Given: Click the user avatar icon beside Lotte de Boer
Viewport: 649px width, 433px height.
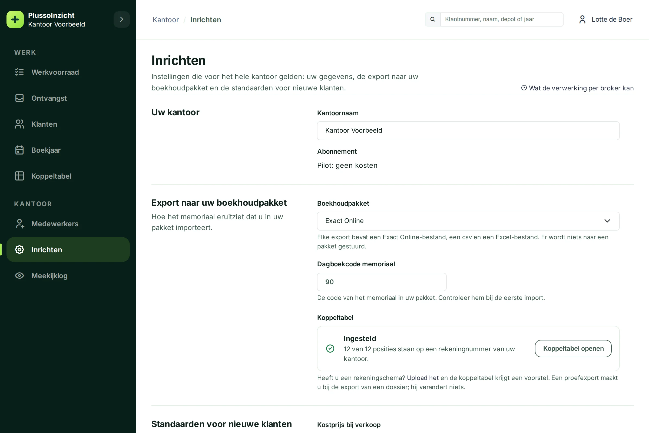Looking at the screenshot, I should click(x=582, y=19).
